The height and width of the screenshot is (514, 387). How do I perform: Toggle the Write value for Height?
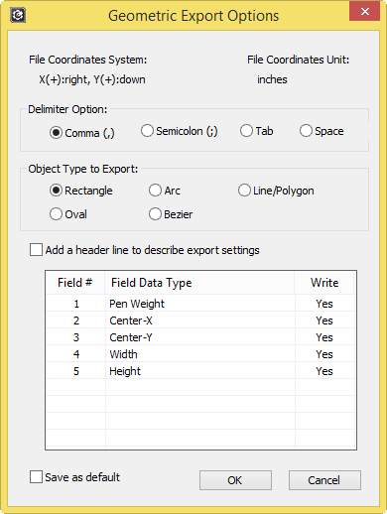coord(324,371)
